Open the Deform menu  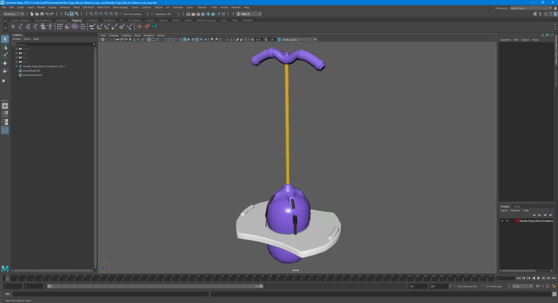(x=158, y=7)
